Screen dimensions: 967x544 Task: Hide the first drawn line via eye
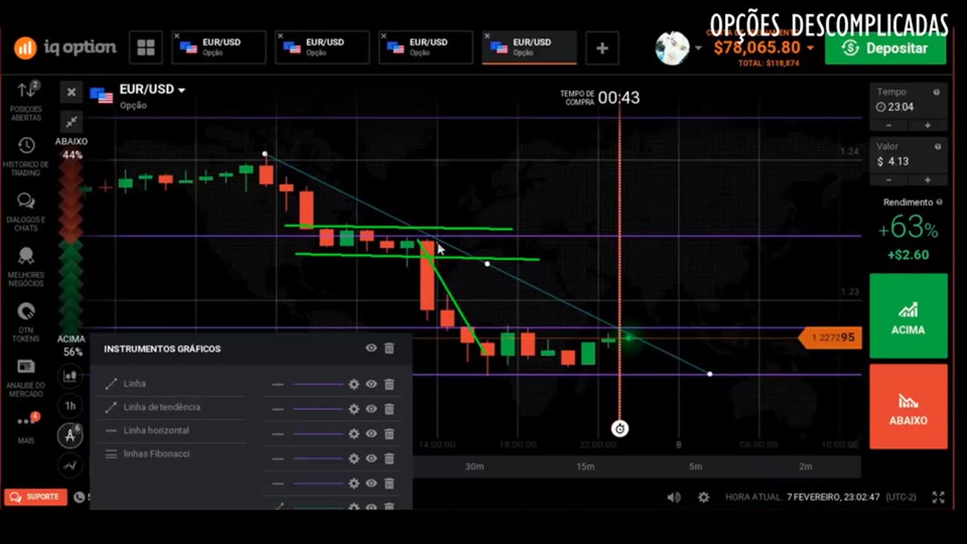tap(371, 384)
